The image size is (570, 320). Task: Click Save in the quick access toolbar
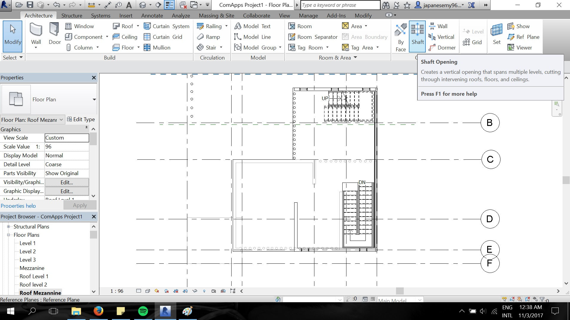click(30, 5)
